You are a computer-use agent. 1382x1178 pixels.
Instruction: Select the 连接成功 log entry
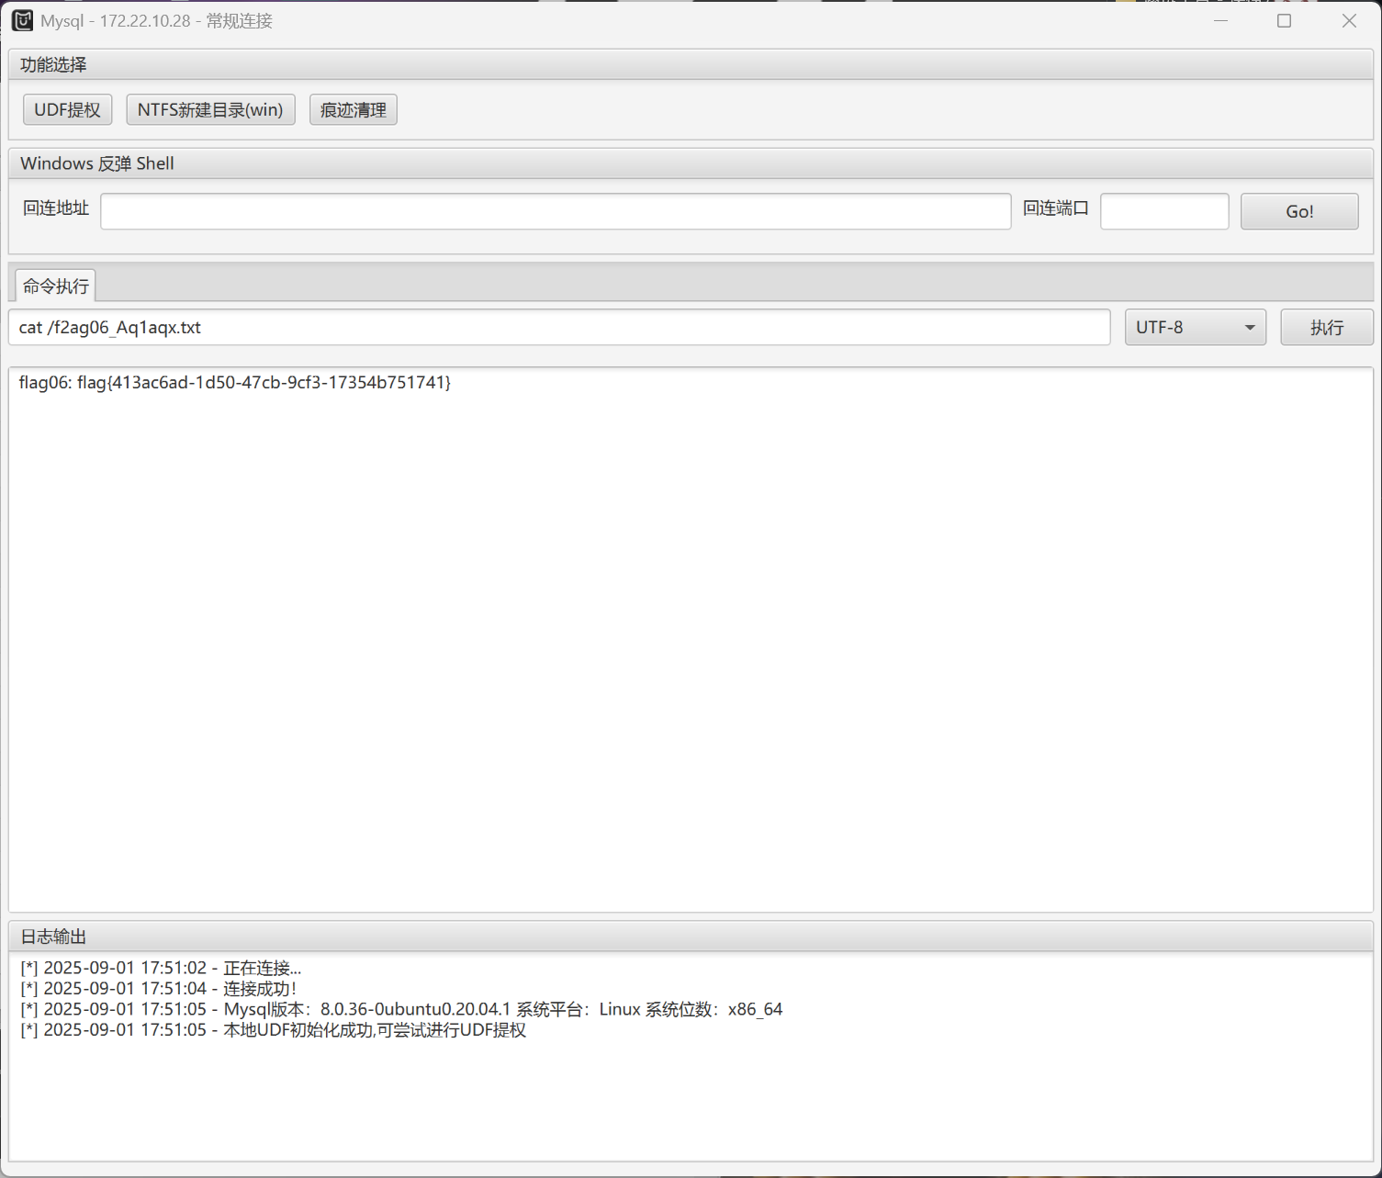(159, 989)
